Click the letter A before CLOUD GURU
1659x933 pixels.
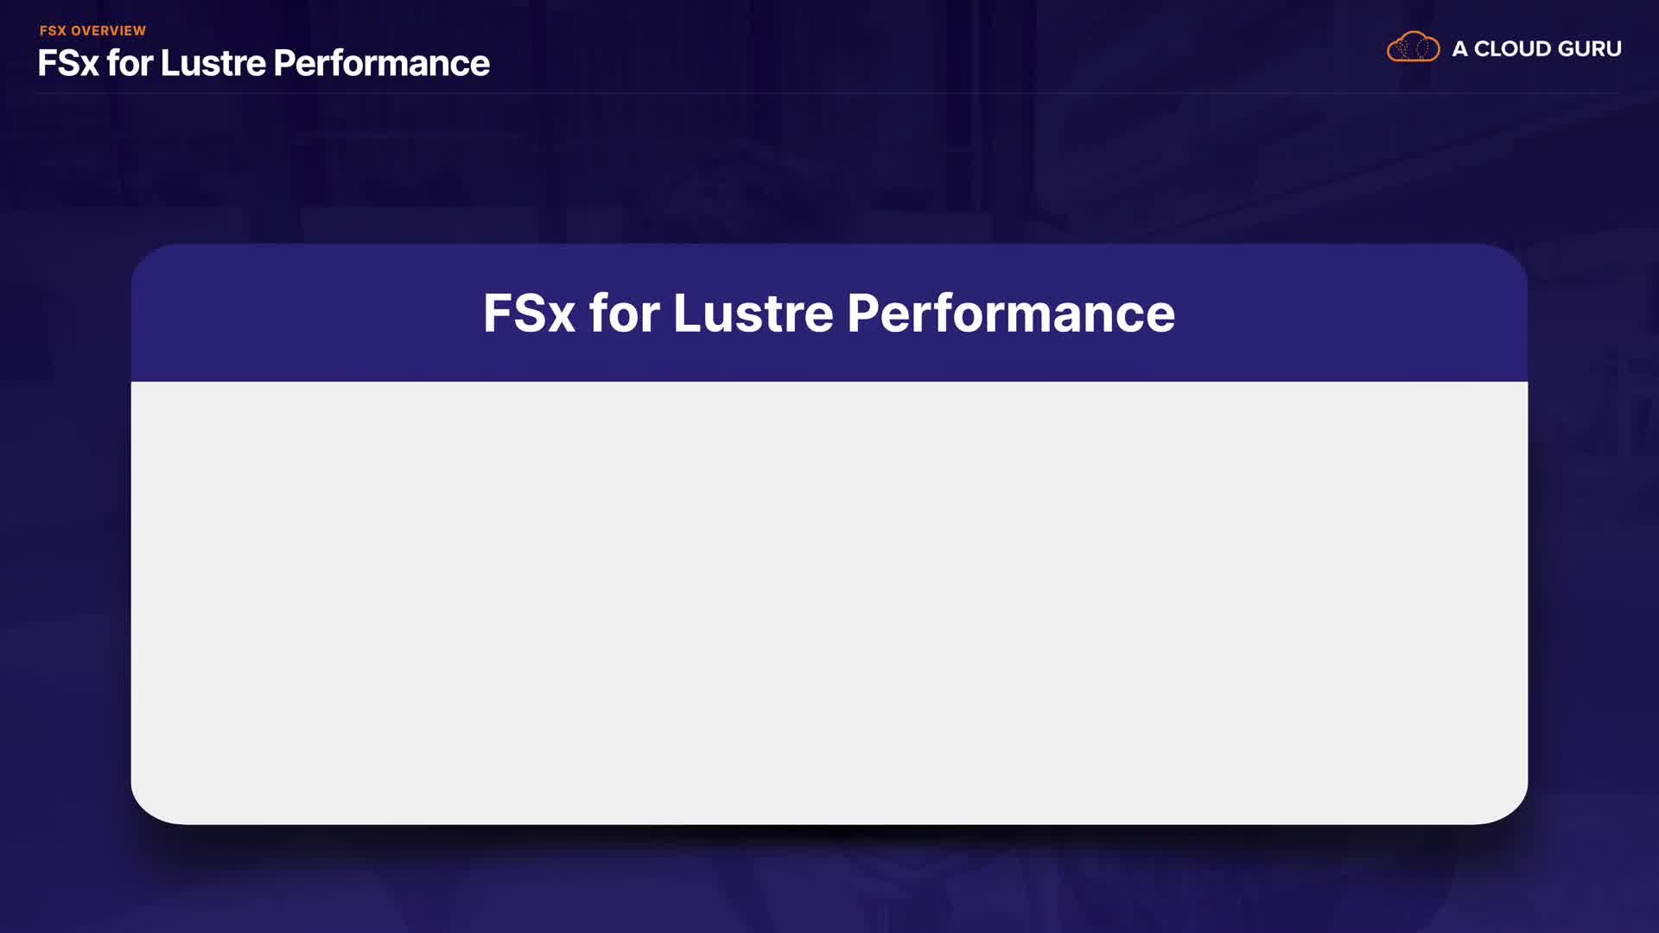pos(1459,49)
